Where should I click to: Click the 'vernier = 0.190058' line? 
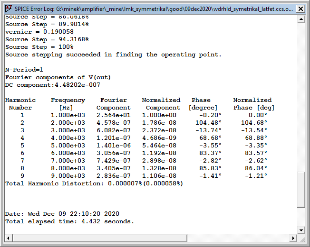click(x=39, y=32)
